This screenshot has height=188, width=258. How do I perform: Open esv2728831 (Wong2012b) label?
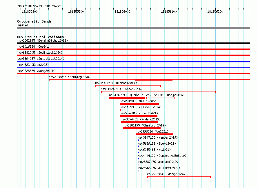(x=165, y=95)
